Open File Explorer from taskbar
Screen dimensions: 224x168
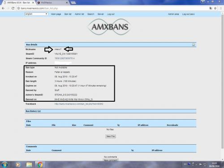29,164
